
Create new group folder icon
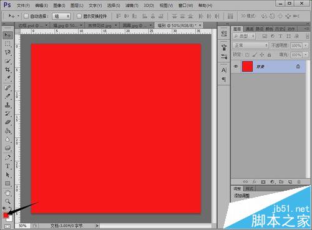(x=281, y=182)
